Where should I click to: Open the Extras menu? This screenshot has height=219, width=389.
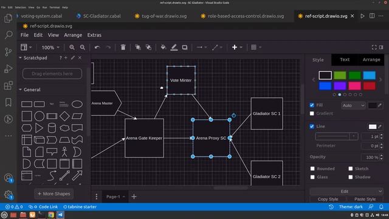(x=94, y=35)
